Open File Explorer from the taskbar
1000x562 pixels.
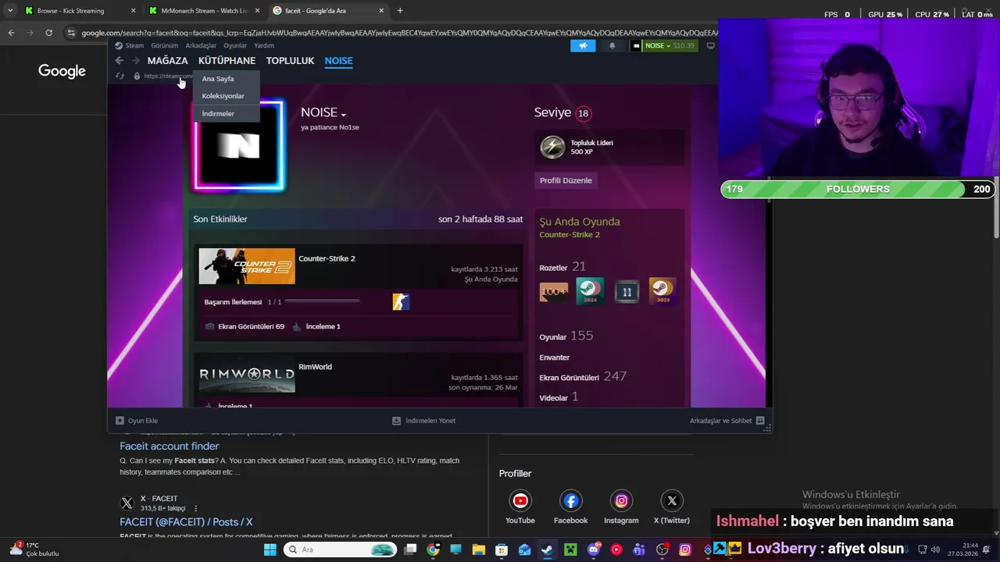[478, 550]
